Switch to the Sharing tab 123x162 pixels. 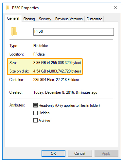pyautogui.click(x=29, y=19)
